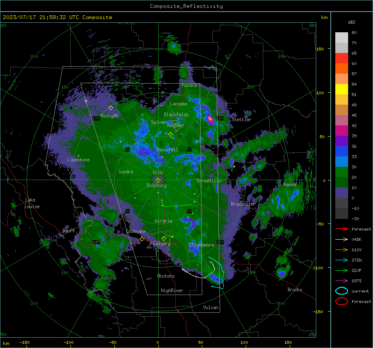Select the light blue 33-30 dBZ swatch
373x348 pixels.
tap(342, 162)
